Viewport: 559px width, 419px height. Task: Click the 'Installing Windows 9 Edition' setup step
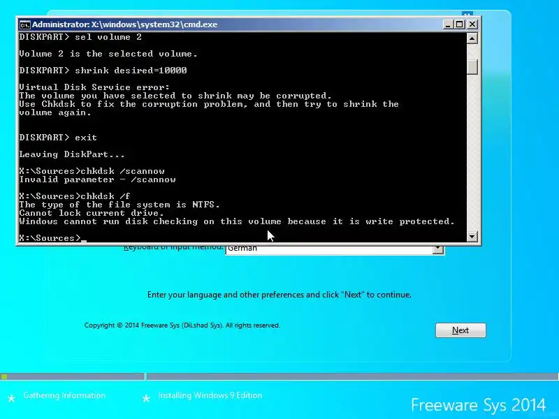click(210, 395)
